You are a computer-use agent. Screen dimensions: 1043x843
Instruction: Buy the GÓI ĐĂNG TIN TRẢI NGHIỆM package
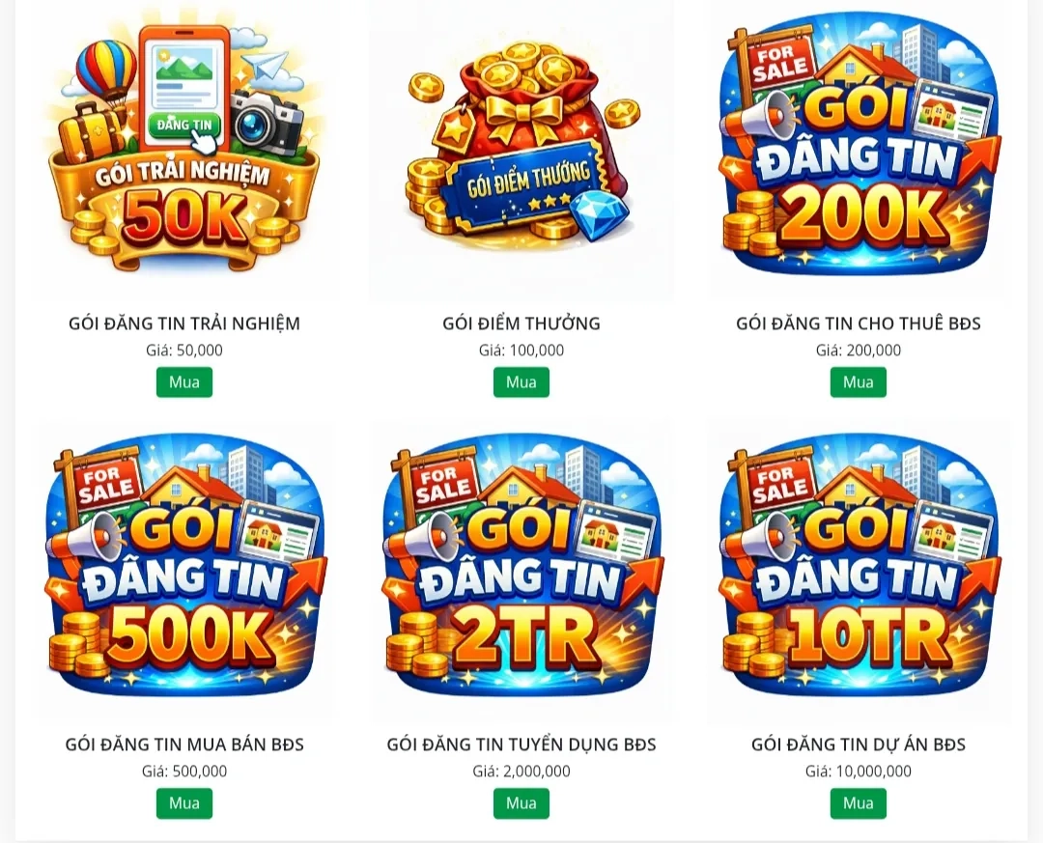tap(184, 382)
